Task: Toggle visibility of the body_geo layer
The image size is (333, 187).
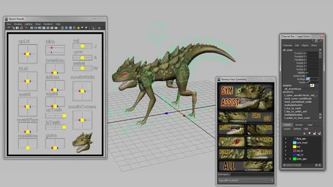Action: click(286, 159)
